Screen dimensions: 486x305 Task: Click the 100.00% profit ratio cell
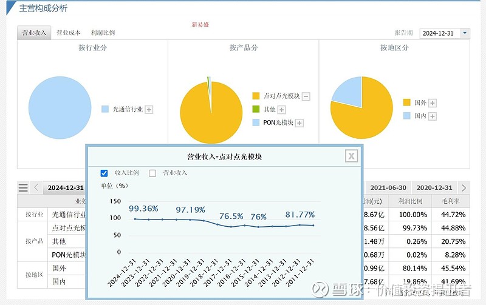click(411, 215)
